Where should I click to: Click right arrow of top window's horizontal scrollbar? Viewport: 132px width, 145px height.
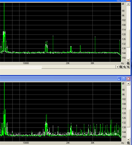tap(117, 67)
